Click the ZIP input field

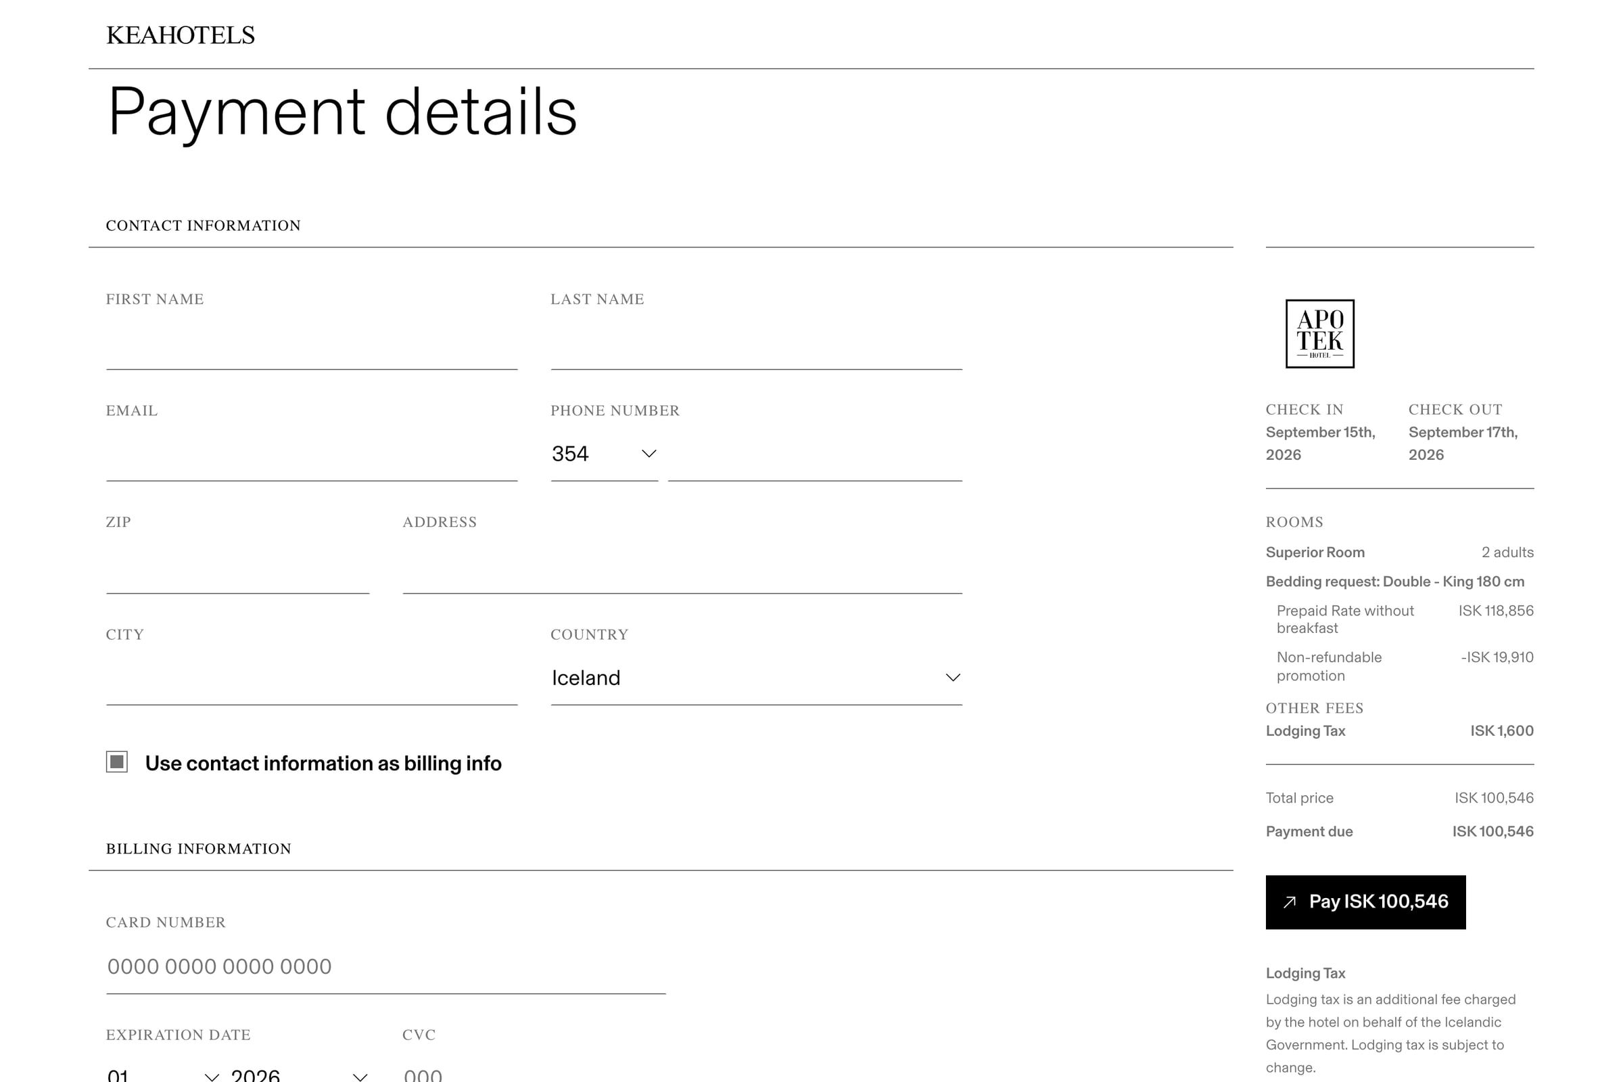[237, 567]
